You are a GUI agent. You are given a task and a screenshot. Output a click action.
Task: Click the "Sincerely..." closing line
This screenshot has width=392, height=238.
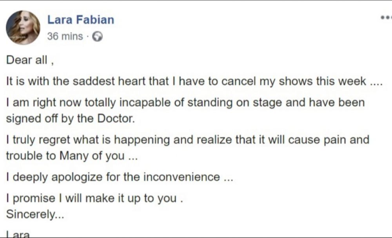[35, 215]
